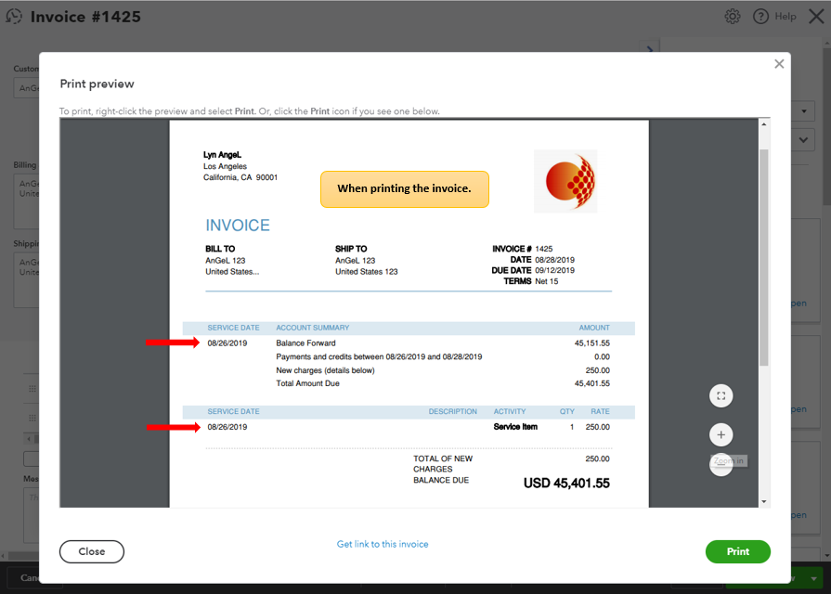Click the company logo on the invoice
Viewport: 831px width, 594px height.
point(565,182)
